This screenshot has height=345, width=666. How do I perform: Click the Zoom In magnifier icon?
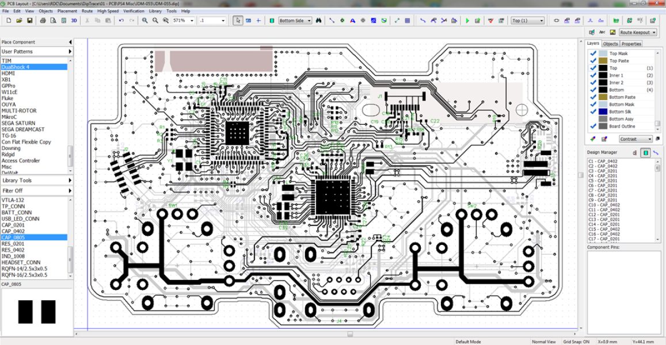click(x=145, y=21)
